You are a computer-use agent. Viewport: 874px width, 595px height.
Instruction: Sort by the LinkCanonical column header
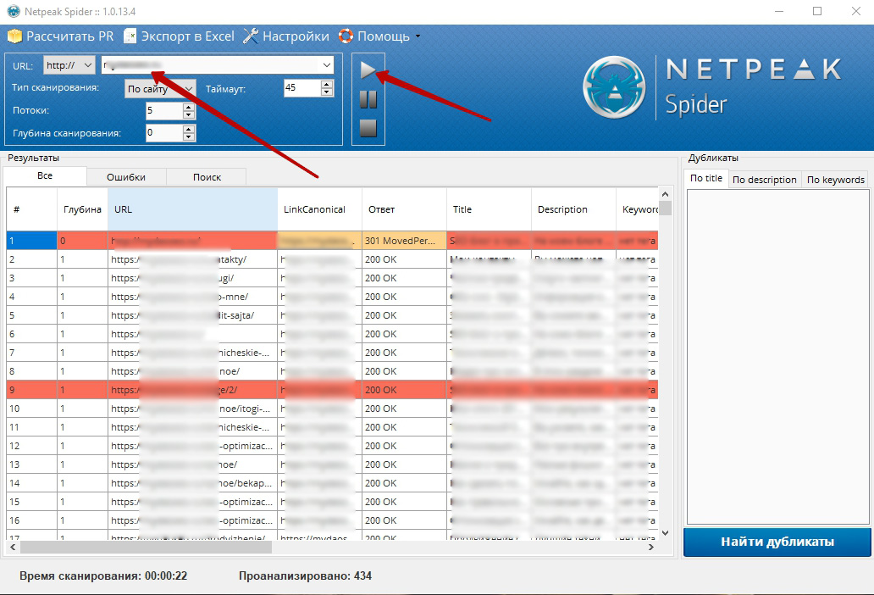(320, 209)
